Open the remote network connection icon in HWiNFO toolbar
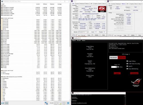 tap(46, 103)
